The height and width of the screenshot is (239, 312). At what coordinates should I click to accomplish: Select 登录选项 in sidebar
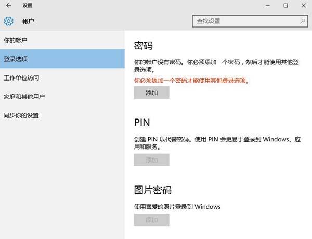tap(62, 59)
